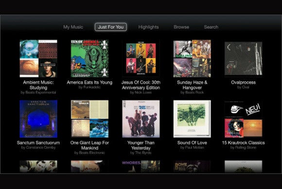Select America Eats Its Young album cover
Image resolution: width=282 pixels, height=189 pixels.
tap(89, 58)
